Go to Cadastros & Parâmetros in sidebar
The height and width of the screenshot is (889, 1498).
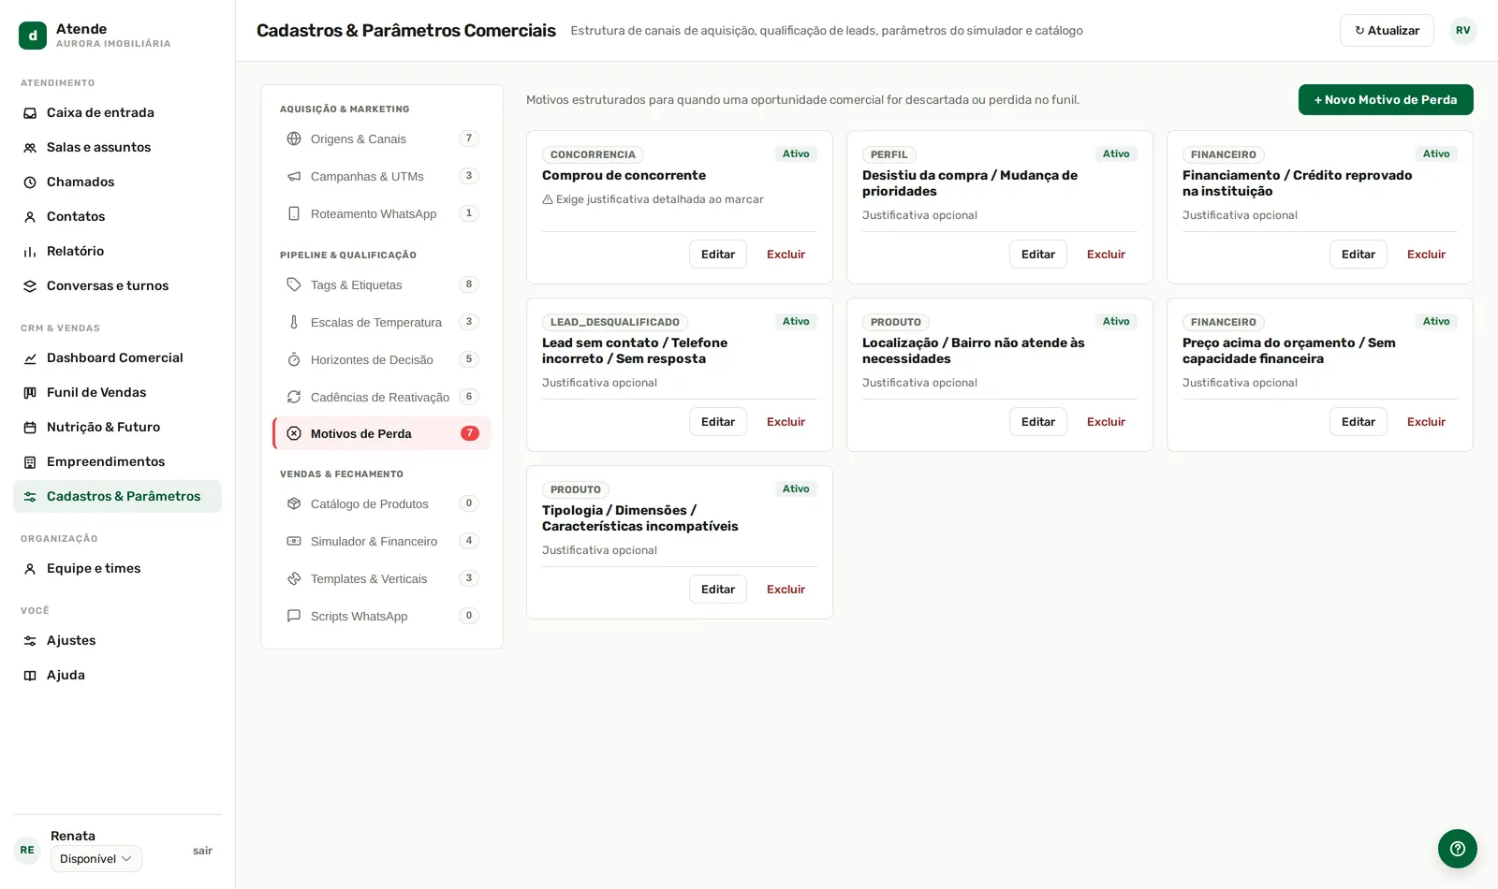pyautogui.click(x=117, y=497)
